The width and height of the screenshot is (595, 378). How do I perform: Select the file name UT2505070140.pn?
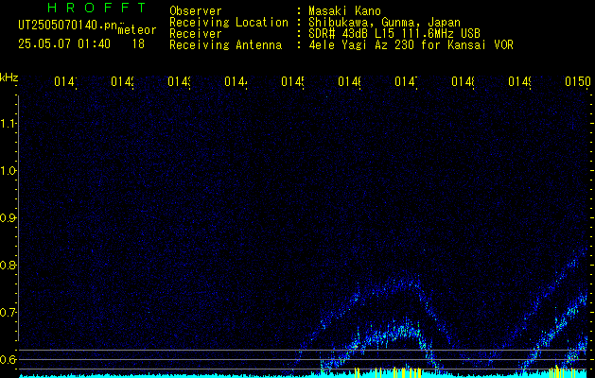coord(68,26)
